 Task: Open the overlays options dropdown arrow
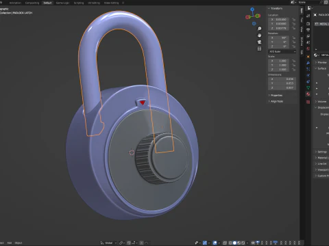click(x=219, y=243)
